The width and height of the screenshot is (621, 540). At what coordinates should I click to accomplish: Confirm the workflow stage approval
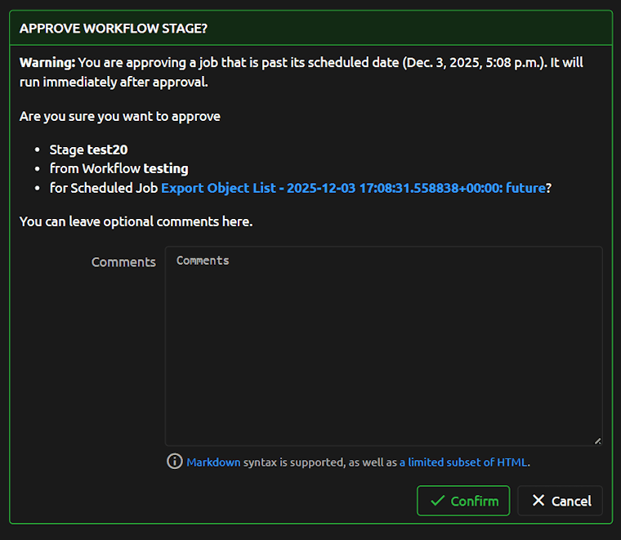tap(463, 501)
